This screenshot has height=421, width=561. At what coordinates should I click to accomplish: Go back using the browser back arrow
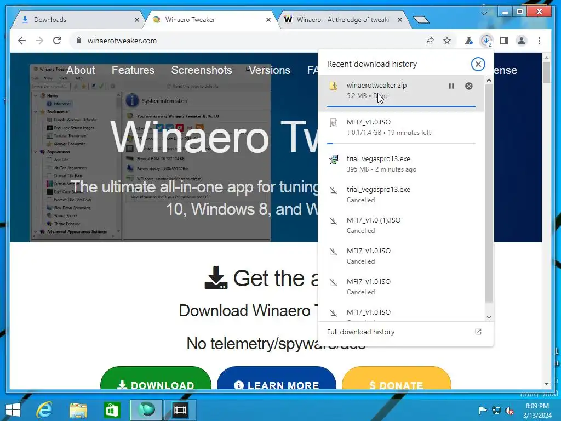(22, 41)
